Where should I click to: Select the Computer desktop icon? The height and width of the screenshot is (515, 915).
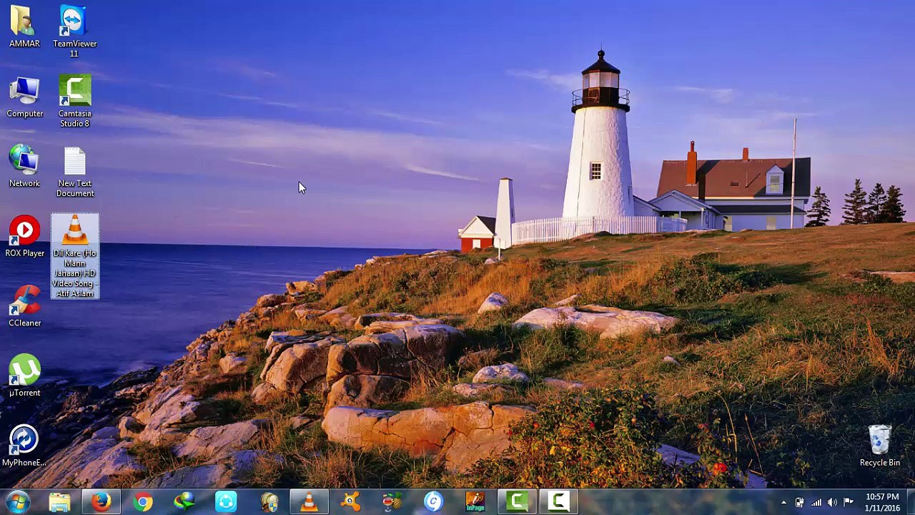coord(24,92)
